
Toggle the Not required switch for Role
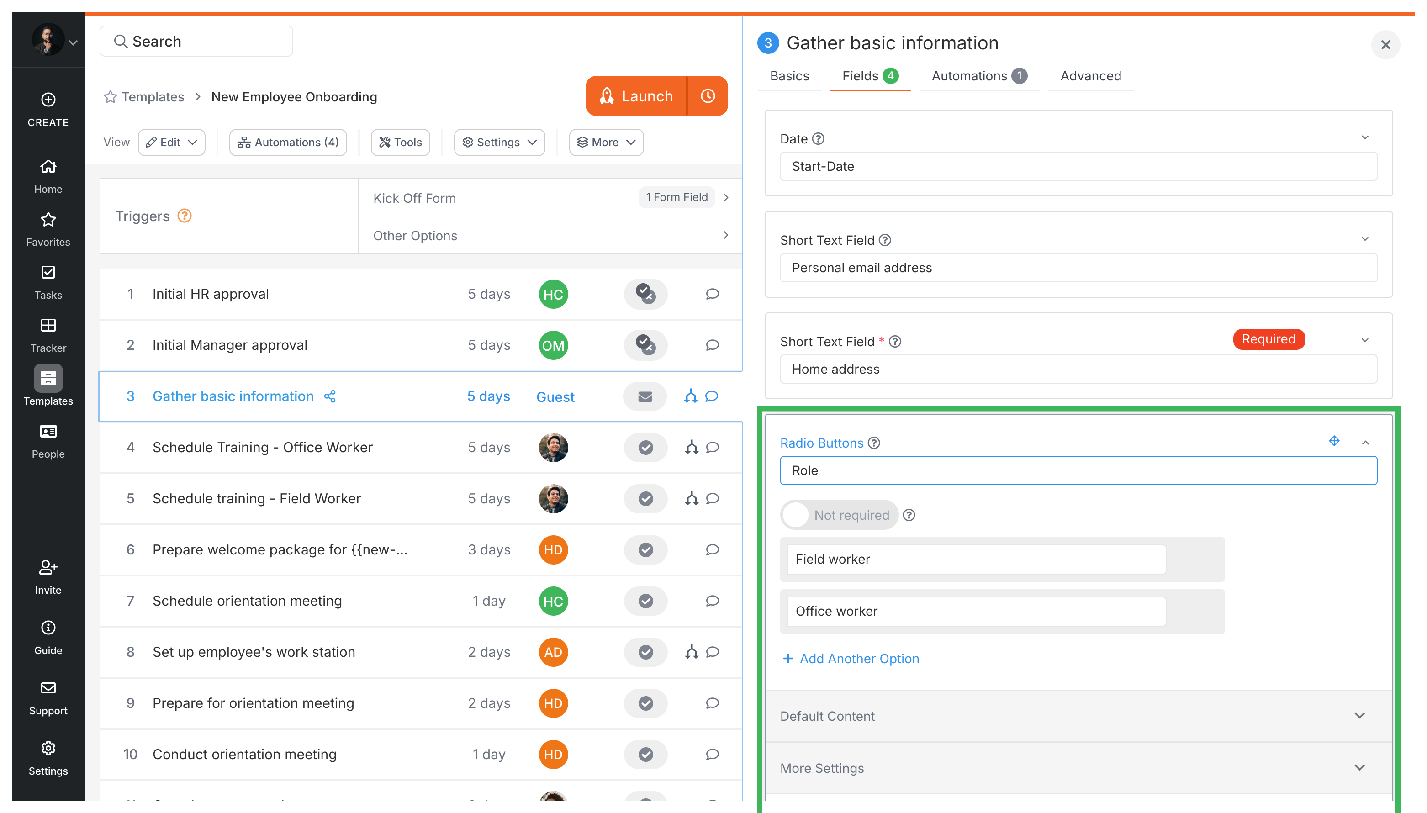click(x=796, y=515)
